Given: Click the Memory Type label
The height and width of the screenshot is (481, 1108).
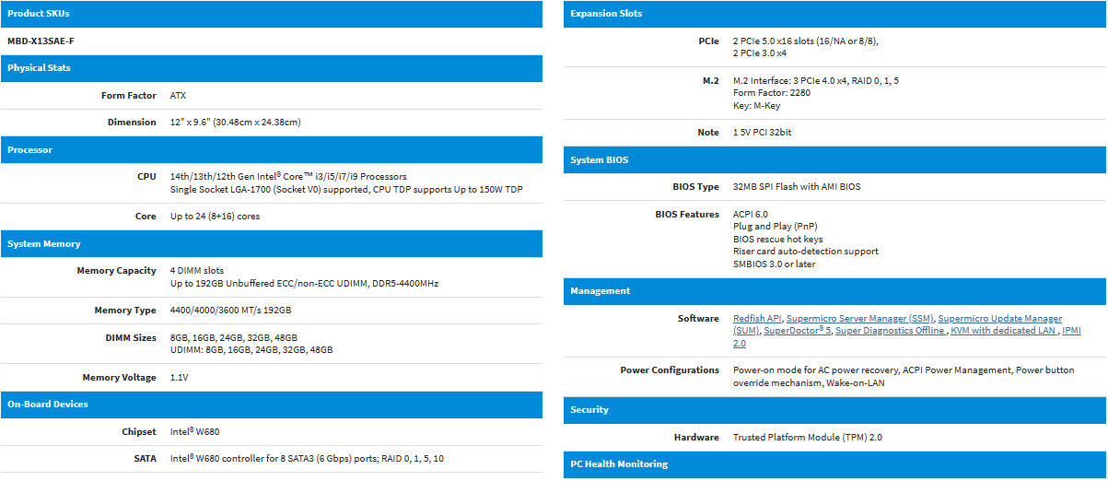Looking at the screenshot, I should tap(125, 311).
